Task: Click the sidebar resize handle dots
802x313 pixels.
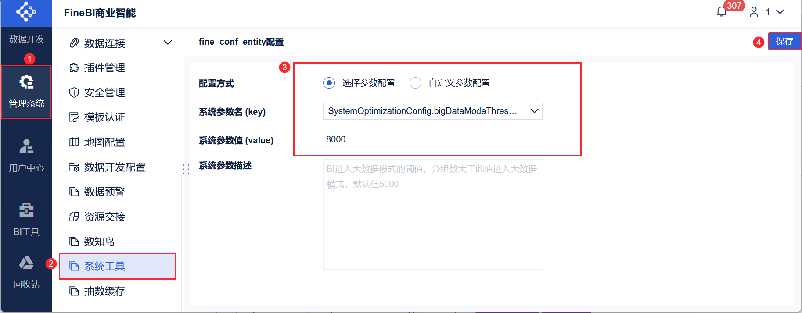Action: (x=186, y=169)
